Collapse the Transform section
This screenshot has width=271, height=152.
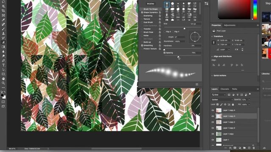pos(212,36)
